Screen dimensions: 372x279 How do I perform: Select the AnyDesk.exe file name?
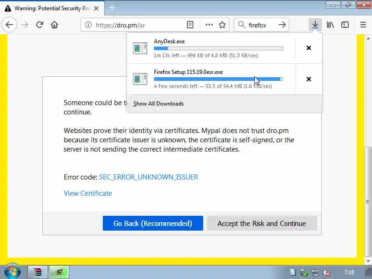(169, 41)
